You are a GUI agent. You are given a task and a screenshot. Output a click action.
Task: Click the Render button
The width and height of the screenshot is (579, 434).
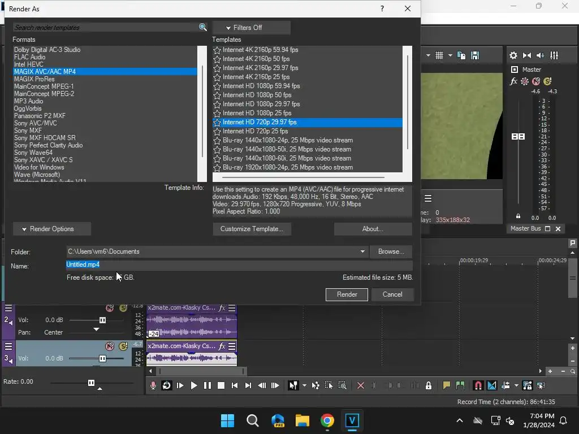[x=347, y=294]
